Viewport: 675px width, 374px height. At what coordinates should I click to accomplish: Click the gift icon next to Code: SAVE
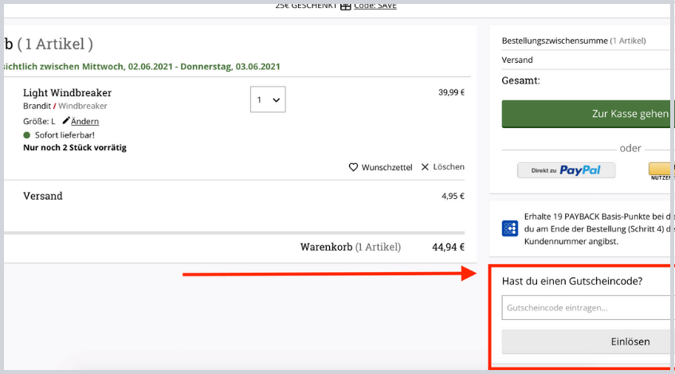[x=346, y=6]
